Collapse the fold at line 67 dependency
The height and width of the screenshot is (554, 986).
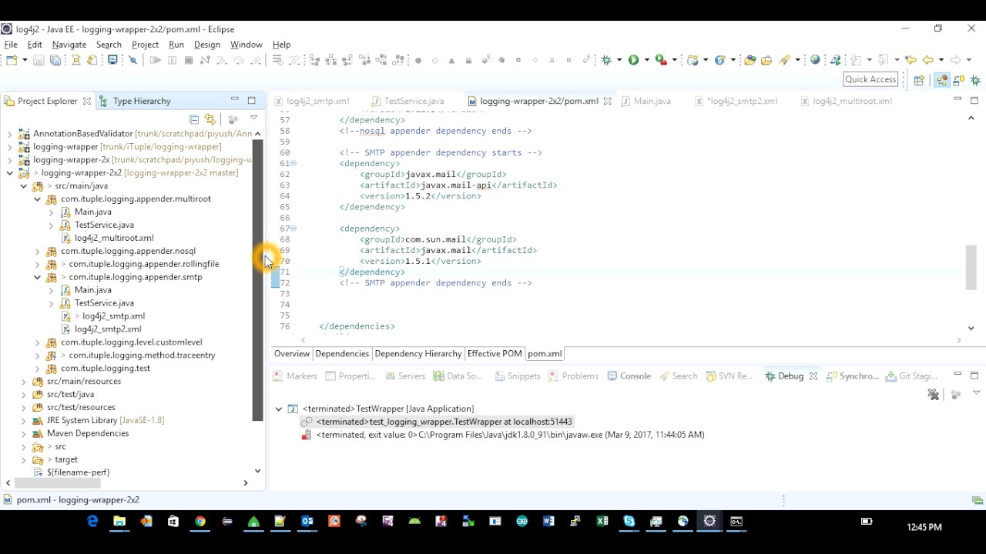click(293, 229)
